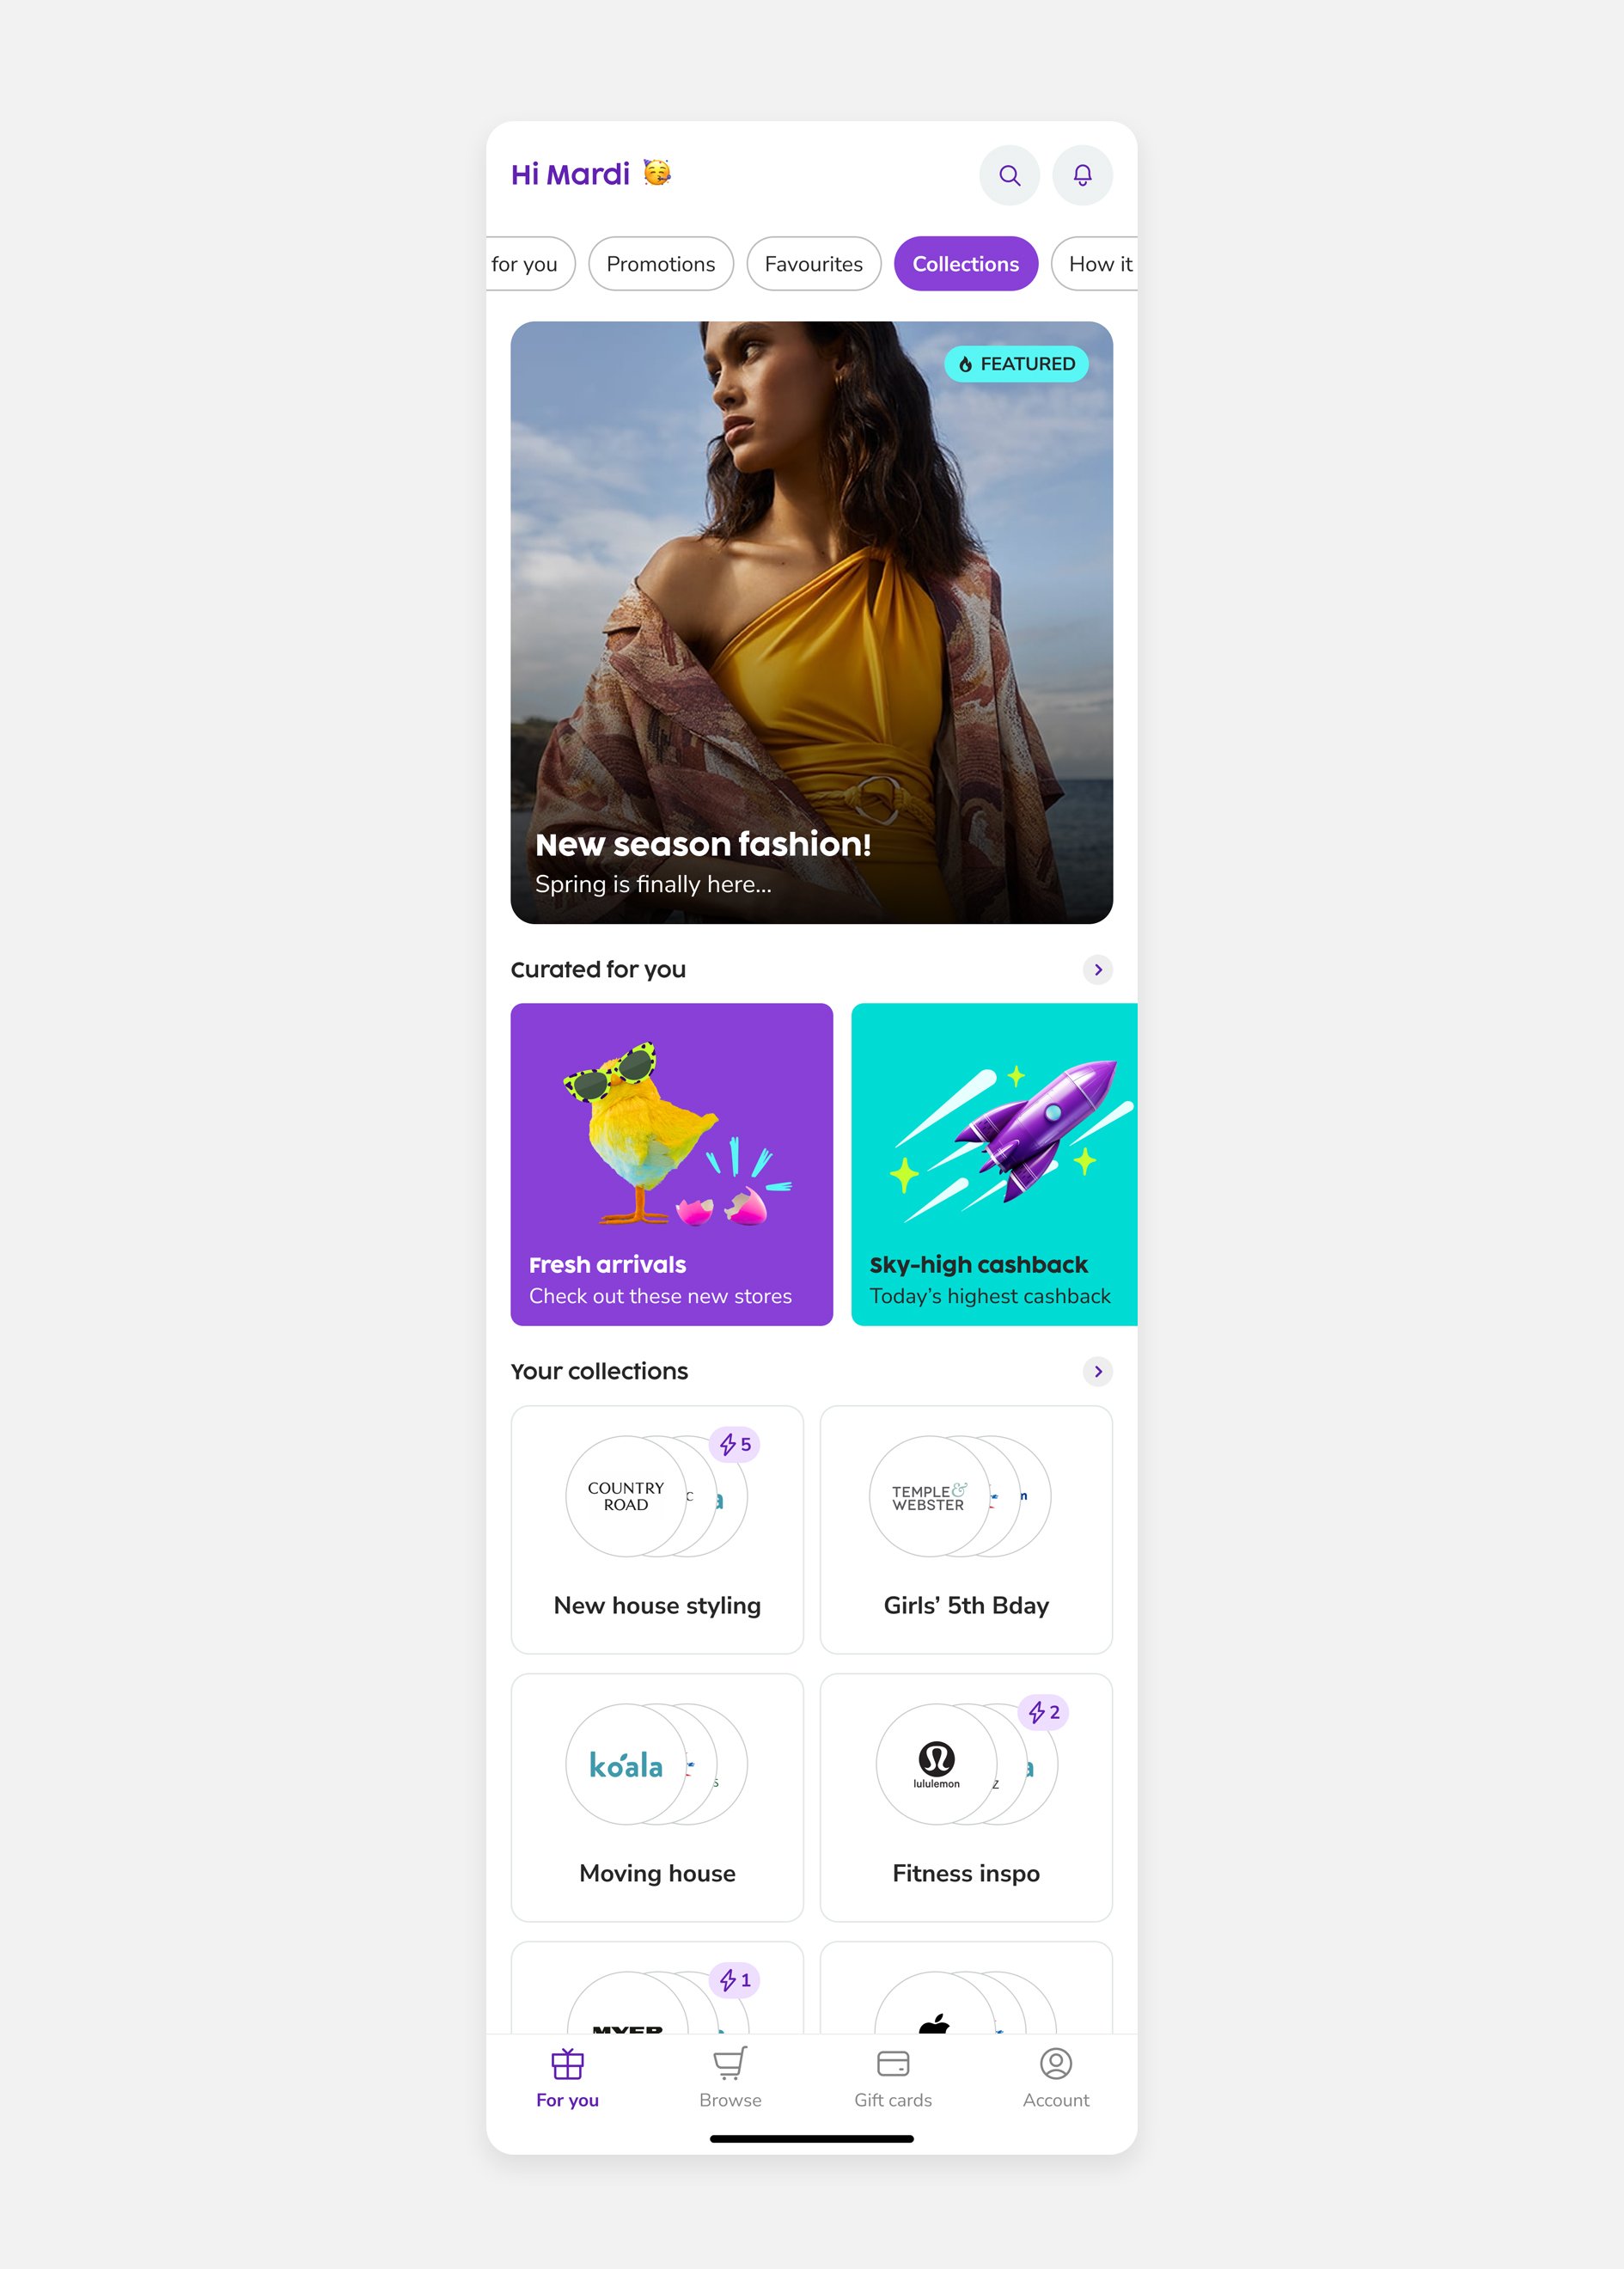
Task: Open New house styling collection
Action: point(657,1530)
